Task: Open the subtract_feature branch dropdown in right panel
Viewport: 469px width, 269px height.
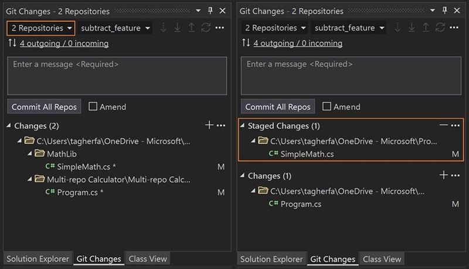Action: [x=349, y=28]
